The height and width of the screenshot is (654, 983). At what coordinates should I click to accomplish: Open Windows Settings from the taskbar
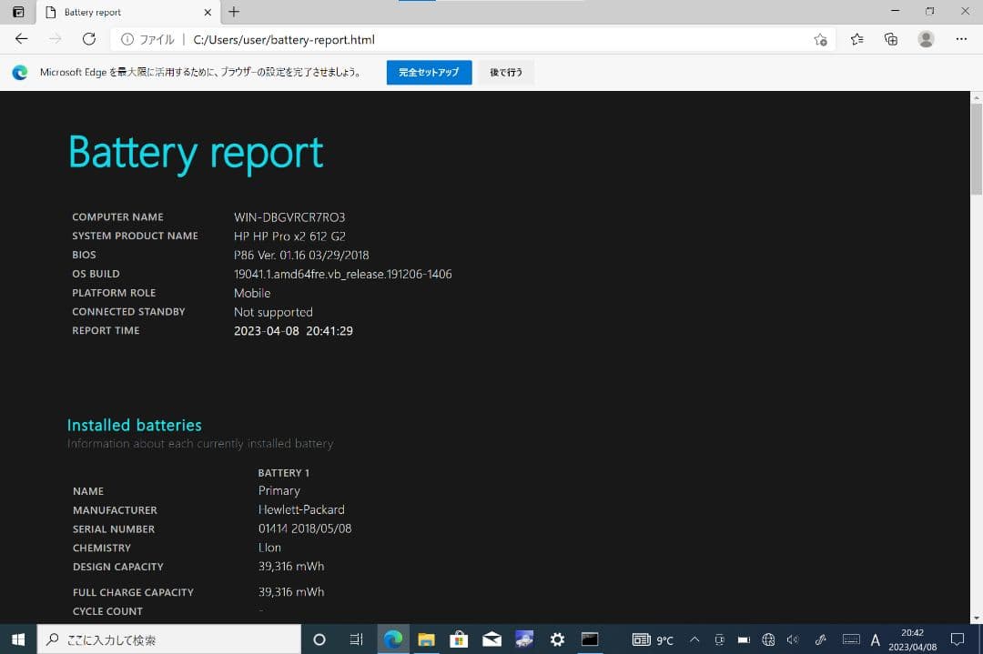coord(557,639)
